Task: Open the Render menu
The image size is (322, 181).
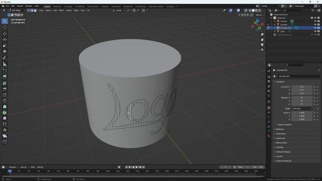Action: coord(20,6)
